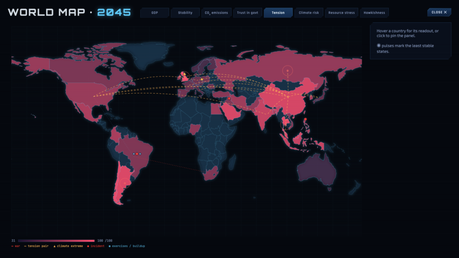Show the Trust in govt layer
459x258 pixels.
247,12
